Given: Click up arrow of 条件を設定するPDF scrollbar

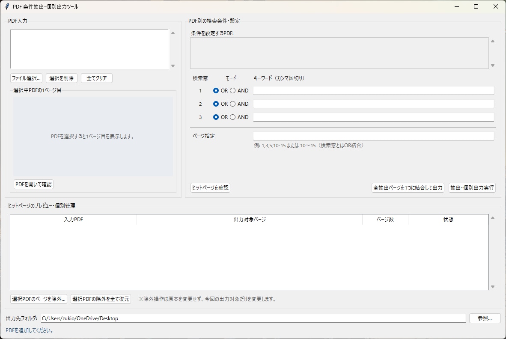Looking at the screenshot, I should pyautogui.click(x=493, y=41).
